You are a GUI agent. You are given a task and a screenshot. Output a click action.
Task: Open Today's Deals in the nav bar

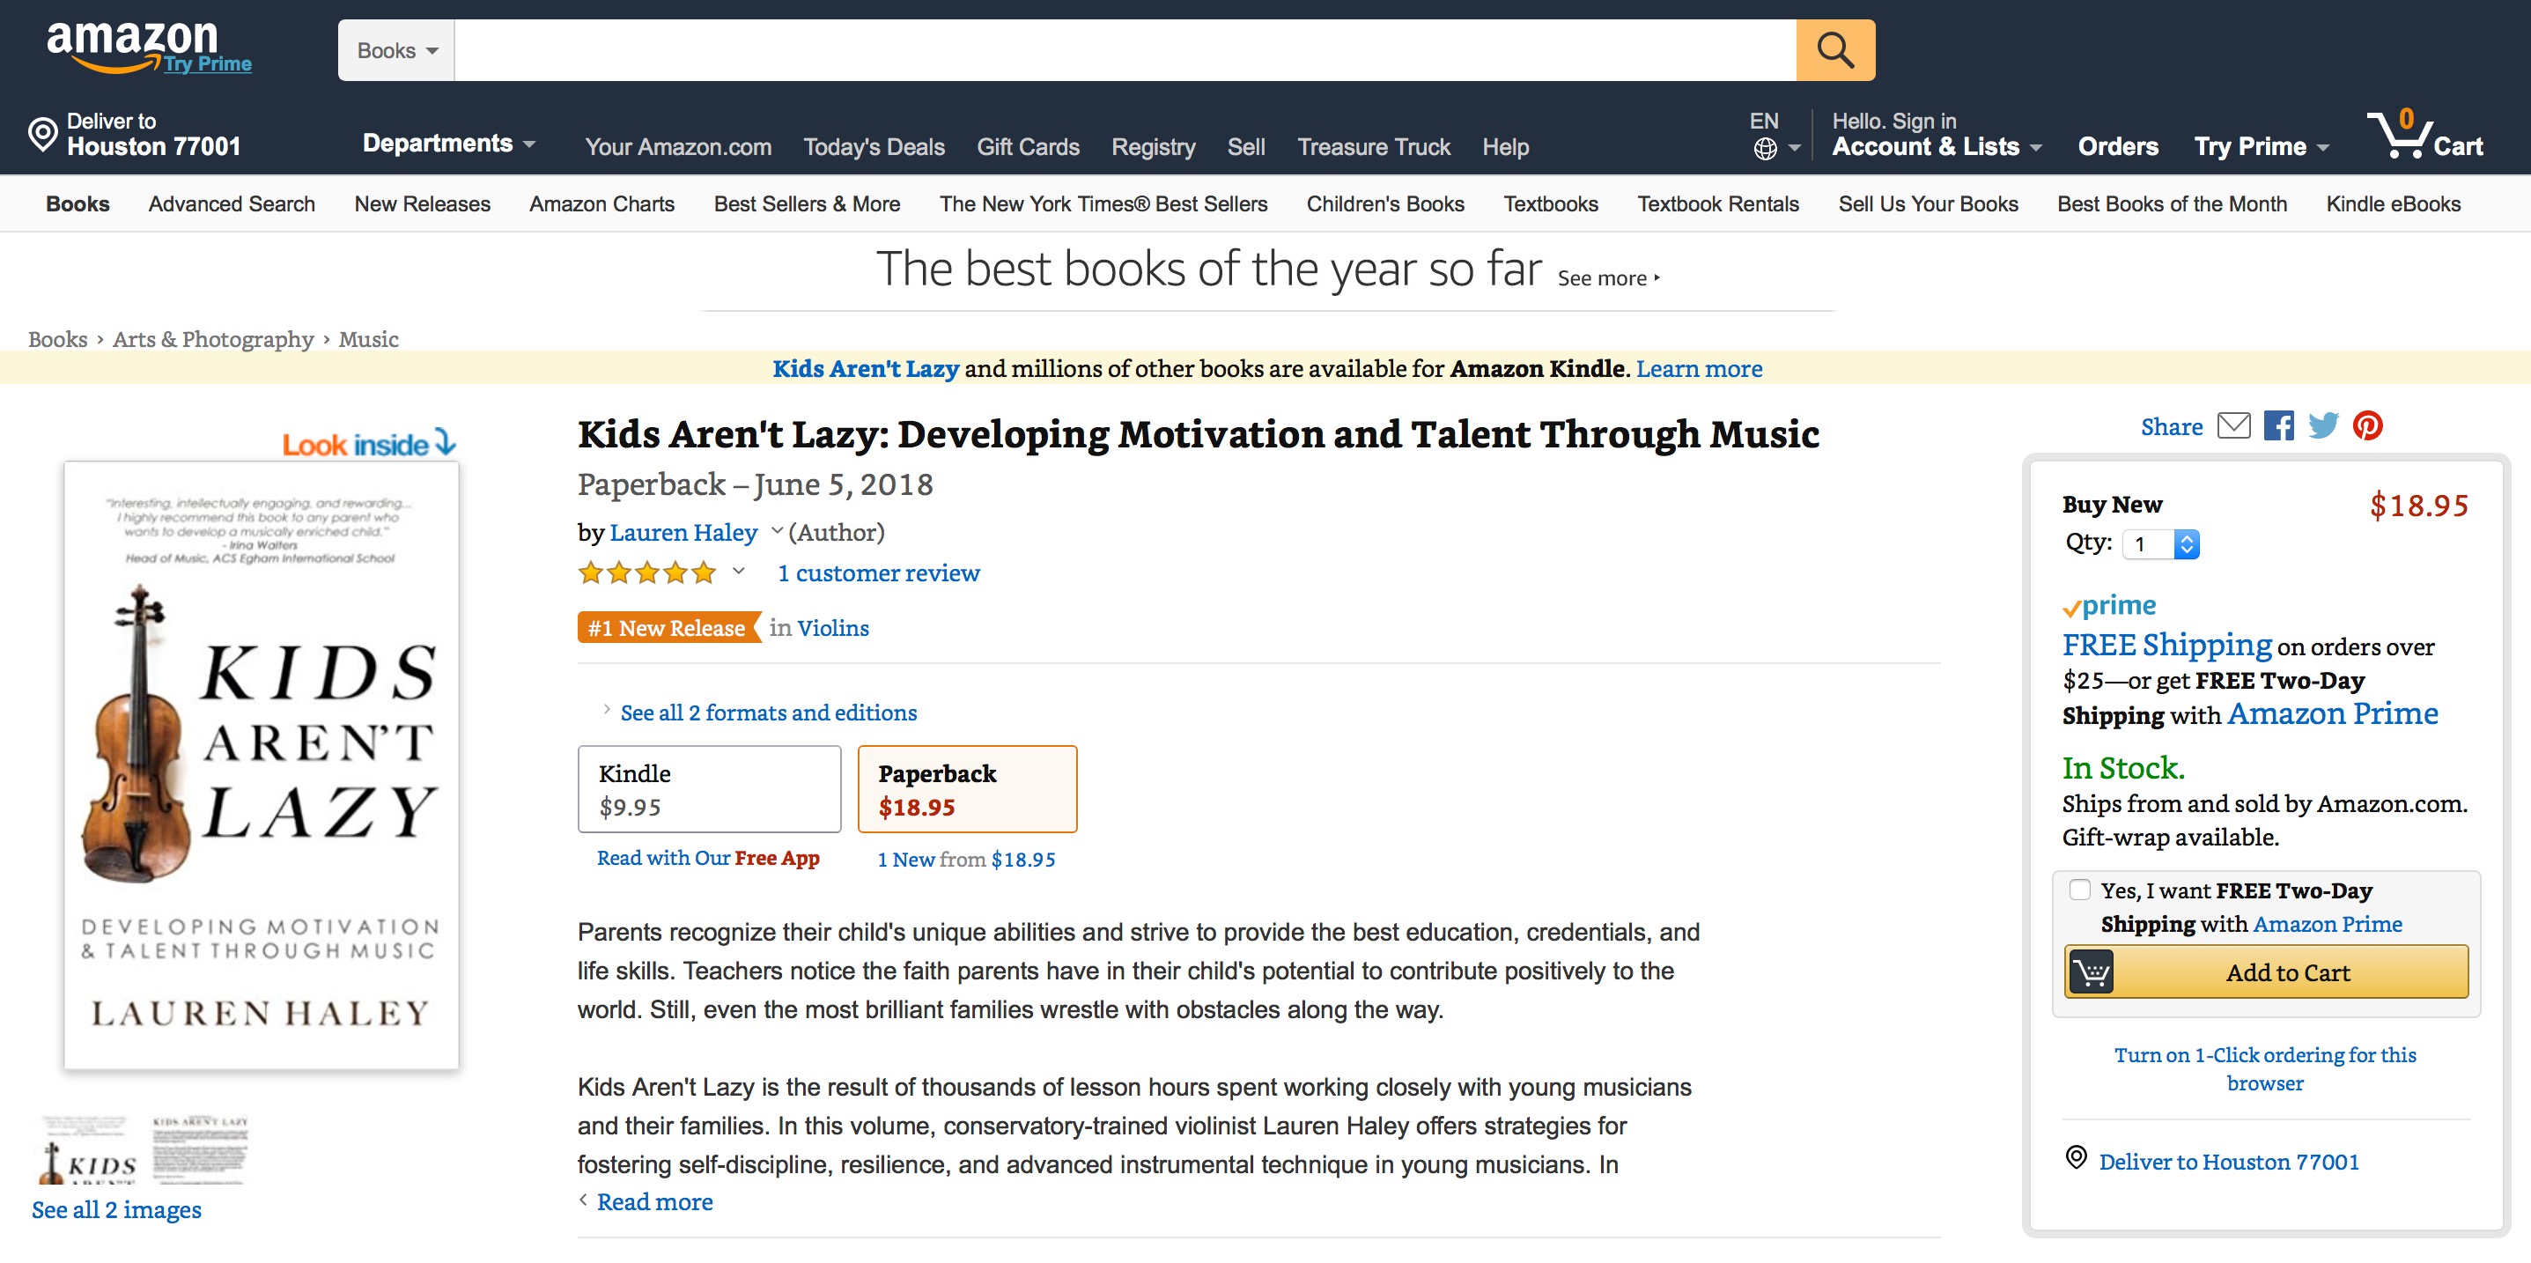click(874, 147)
